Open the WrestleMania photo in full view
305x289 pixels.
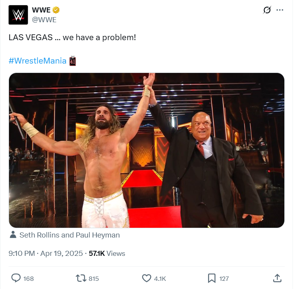147,150
